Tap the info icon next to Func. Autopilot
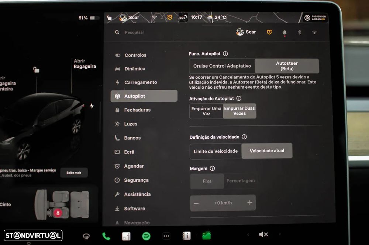 225,53
